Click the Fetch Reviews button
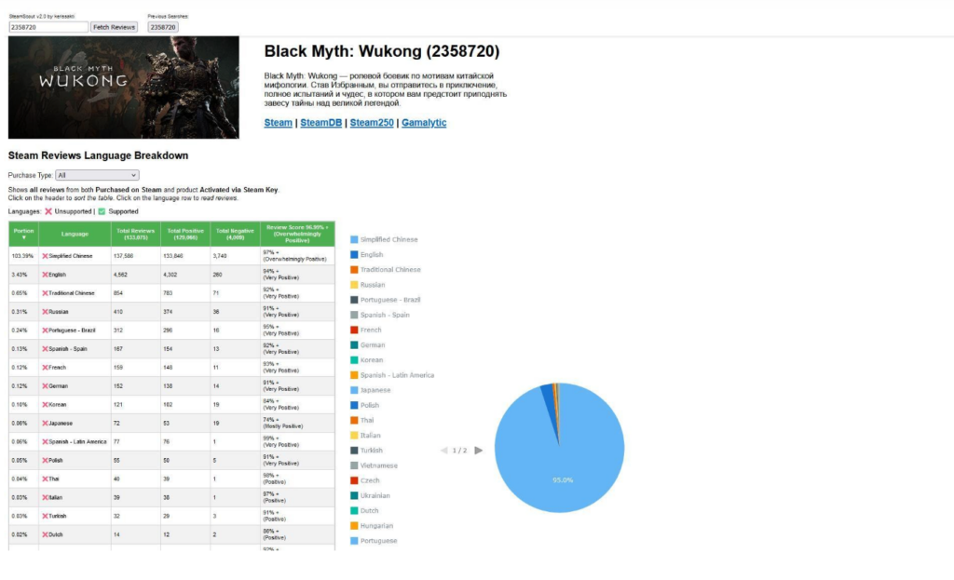The image size is (954, 580). pyautogui.click(x=114, y=27)
